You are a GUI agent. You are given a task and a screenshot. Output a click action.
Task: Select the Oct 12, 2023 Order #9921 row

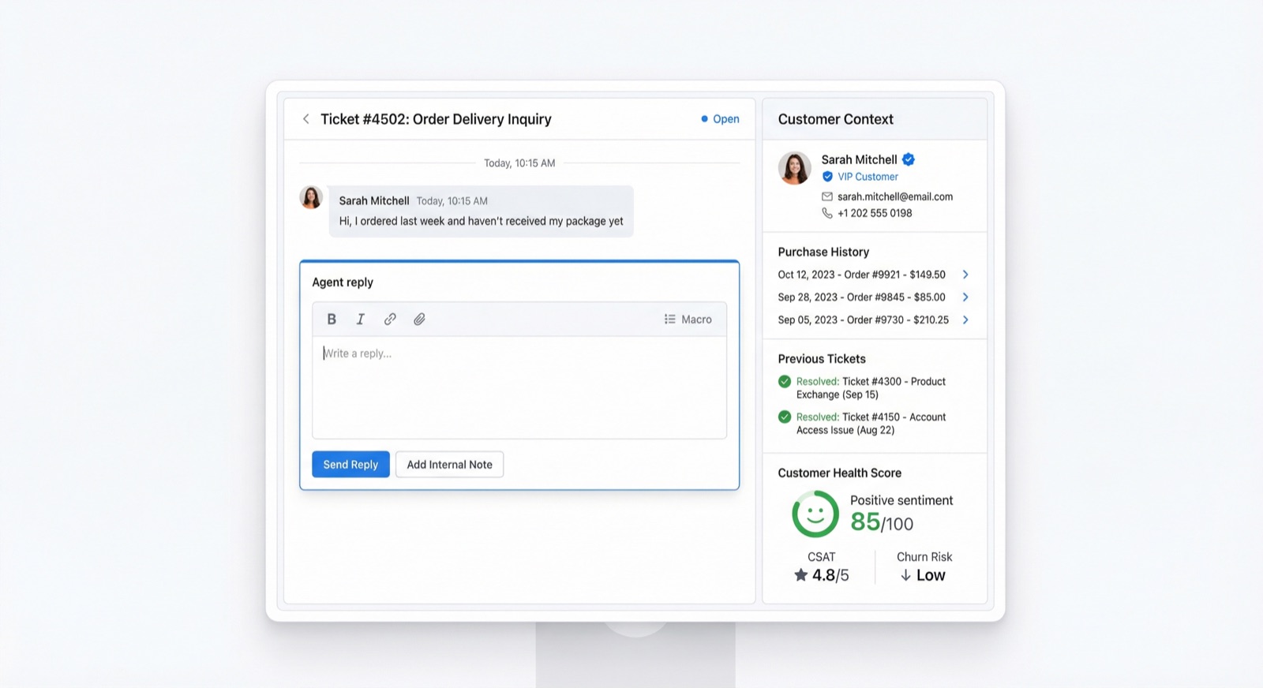click(874, 275)
